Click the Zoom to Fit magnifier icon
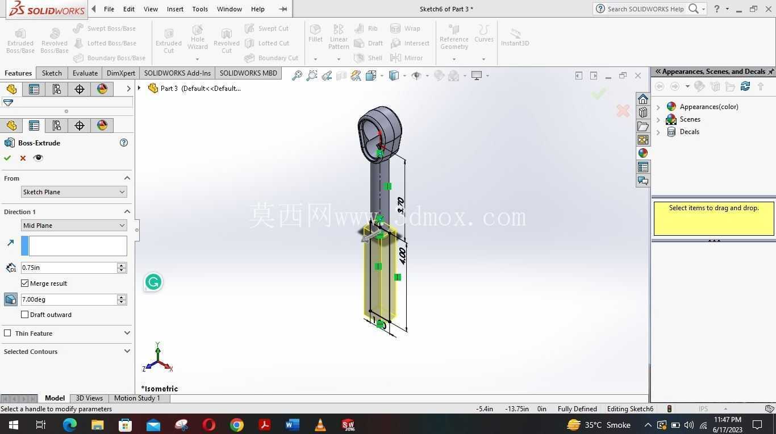 (x=297, y=76)
